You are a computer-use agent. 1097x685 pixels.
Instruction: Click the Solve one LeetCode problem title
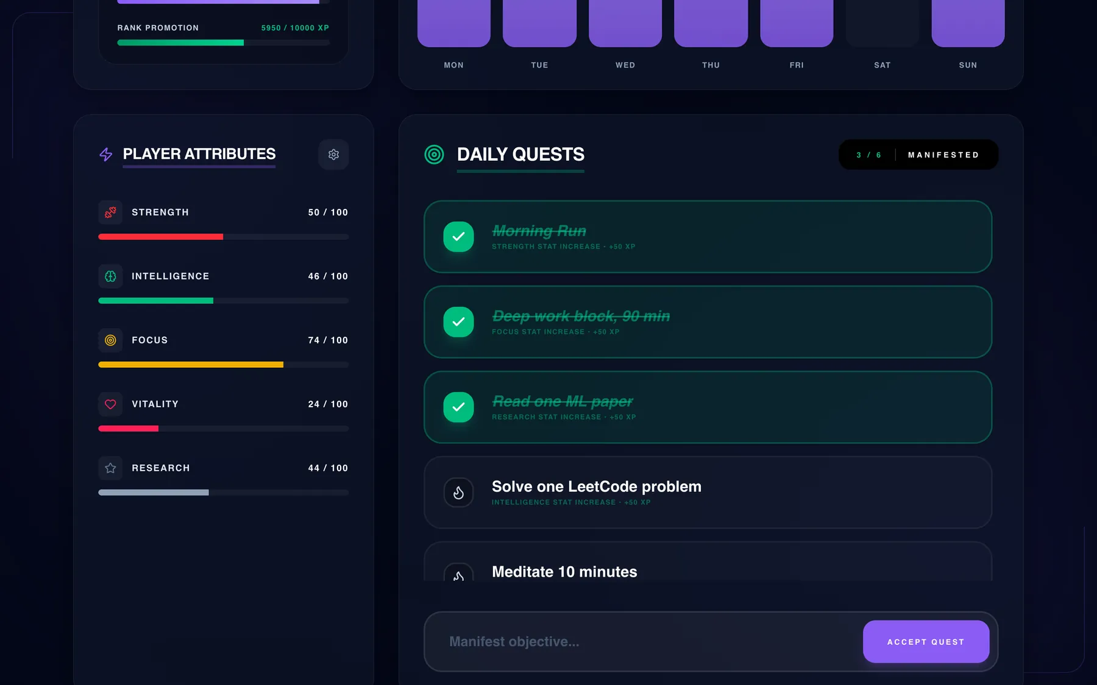coord(597,487)
